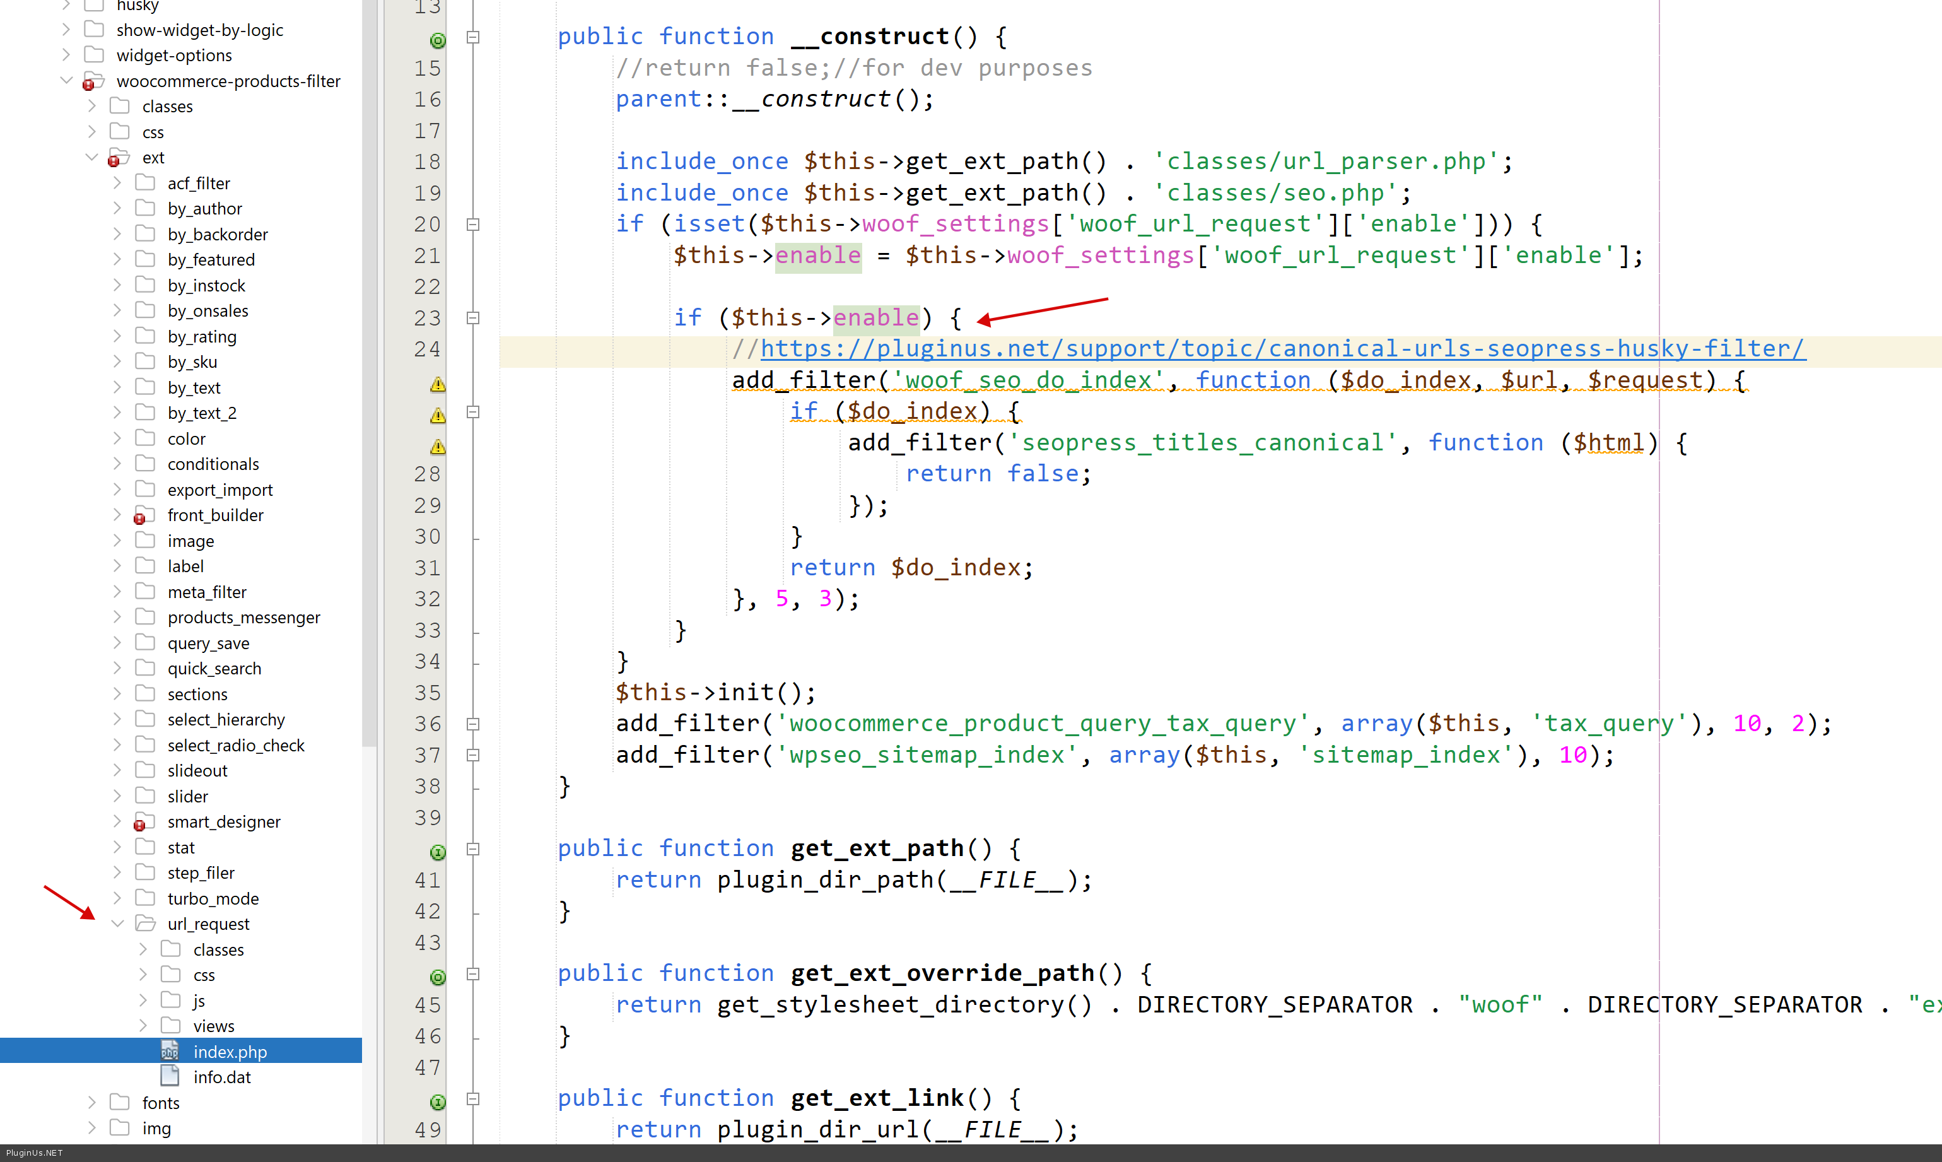Screen dimensions: 1942x1162
Task: Click warning icon beside if ($do_index) line
Action: pyautogui.click(x=438, y=415)
